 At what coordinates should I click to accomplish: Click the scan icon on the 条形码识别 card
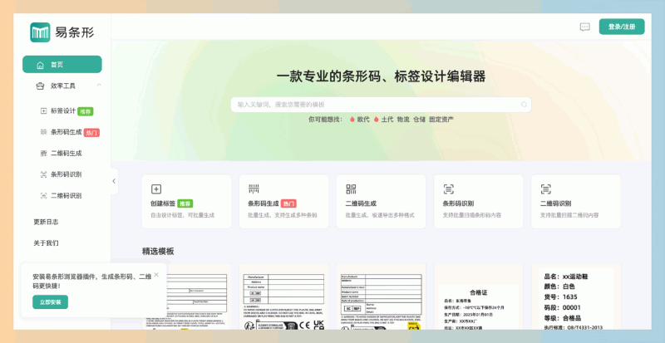click(x=449, y=189)
